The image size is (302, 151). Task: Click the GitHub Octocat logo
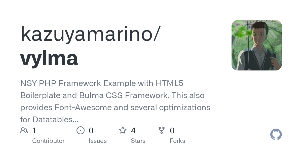point(276,134)
